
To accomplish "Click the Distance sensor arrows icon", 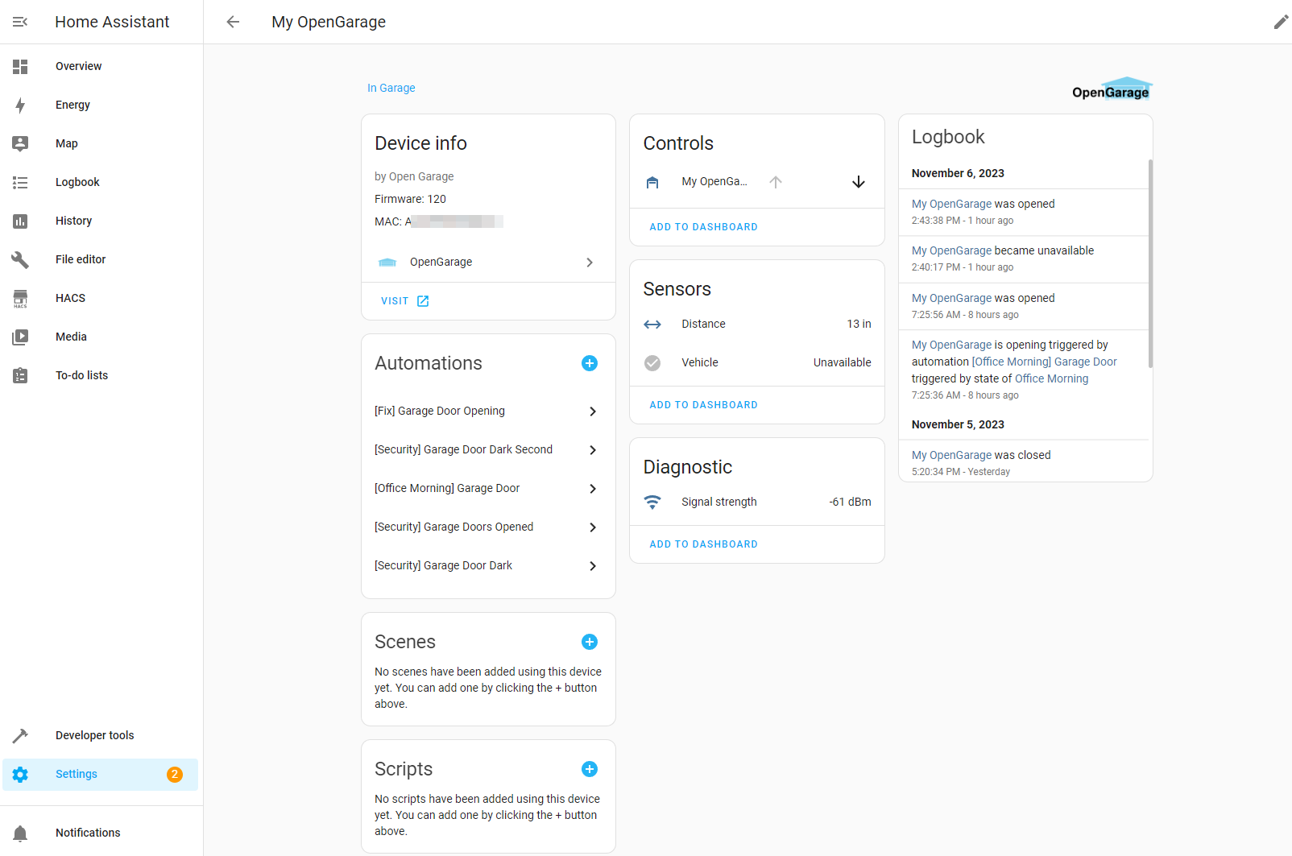I will click(x=652, y=324).
